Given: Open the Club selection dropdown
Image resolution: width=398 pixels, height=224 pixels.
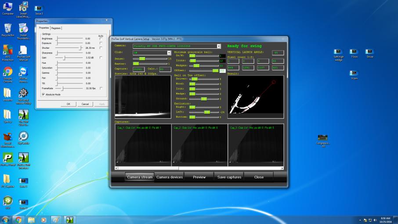Looking at the screenshot, I should (169, 53).
